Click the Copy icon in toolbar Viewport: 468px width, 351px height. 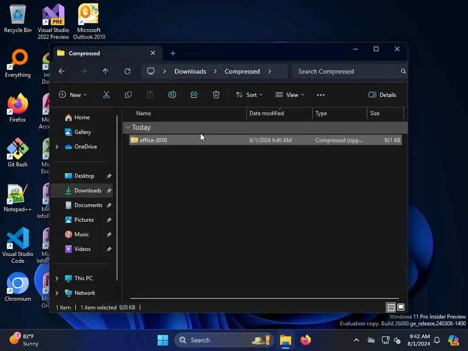click(128, 95)
